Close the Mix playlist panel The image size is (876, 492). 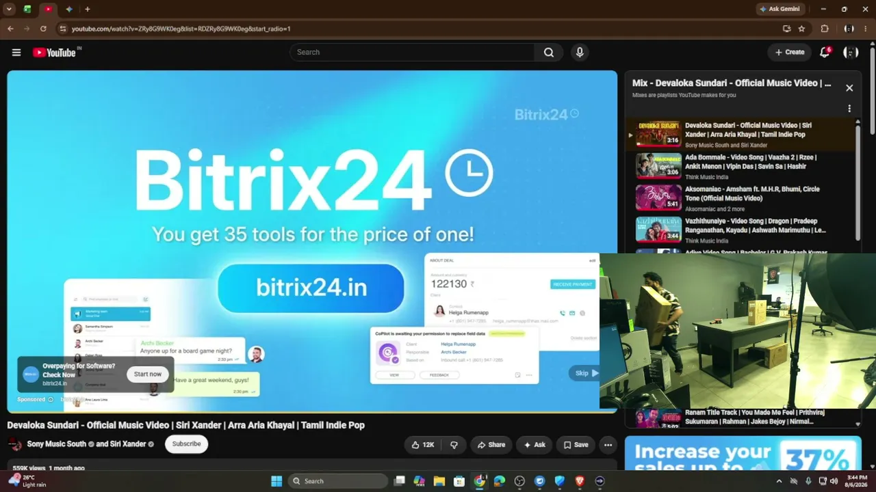[849, 88]
